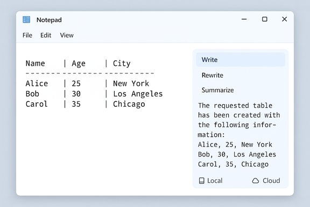Choose the Rewrite option

point(213,75)
